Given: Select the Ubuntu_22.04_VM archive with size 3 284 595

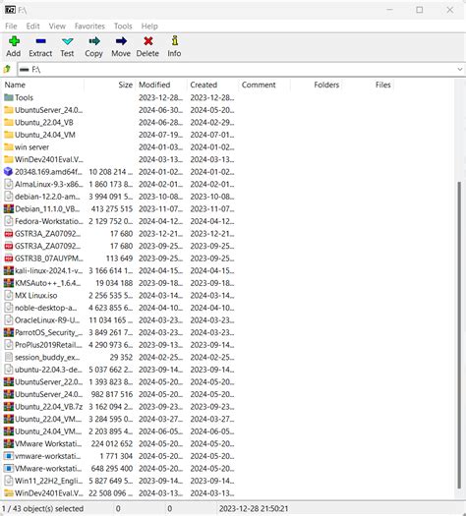Looking at the screenshot, I should point(48,419).
